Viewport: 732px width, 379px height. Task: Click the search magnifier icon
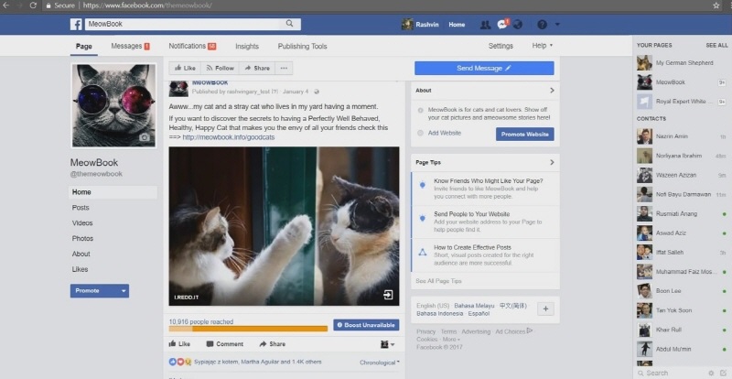coord(289,24)
